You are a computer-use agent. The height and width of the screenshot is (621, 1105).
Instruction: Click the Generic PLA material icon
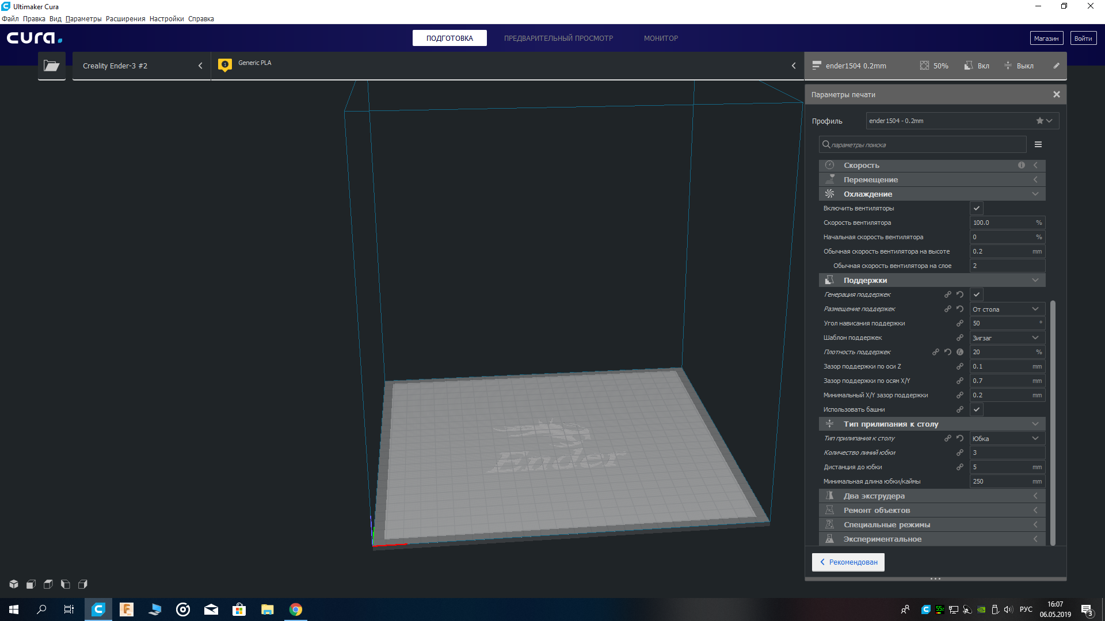[x=225, y=65]
